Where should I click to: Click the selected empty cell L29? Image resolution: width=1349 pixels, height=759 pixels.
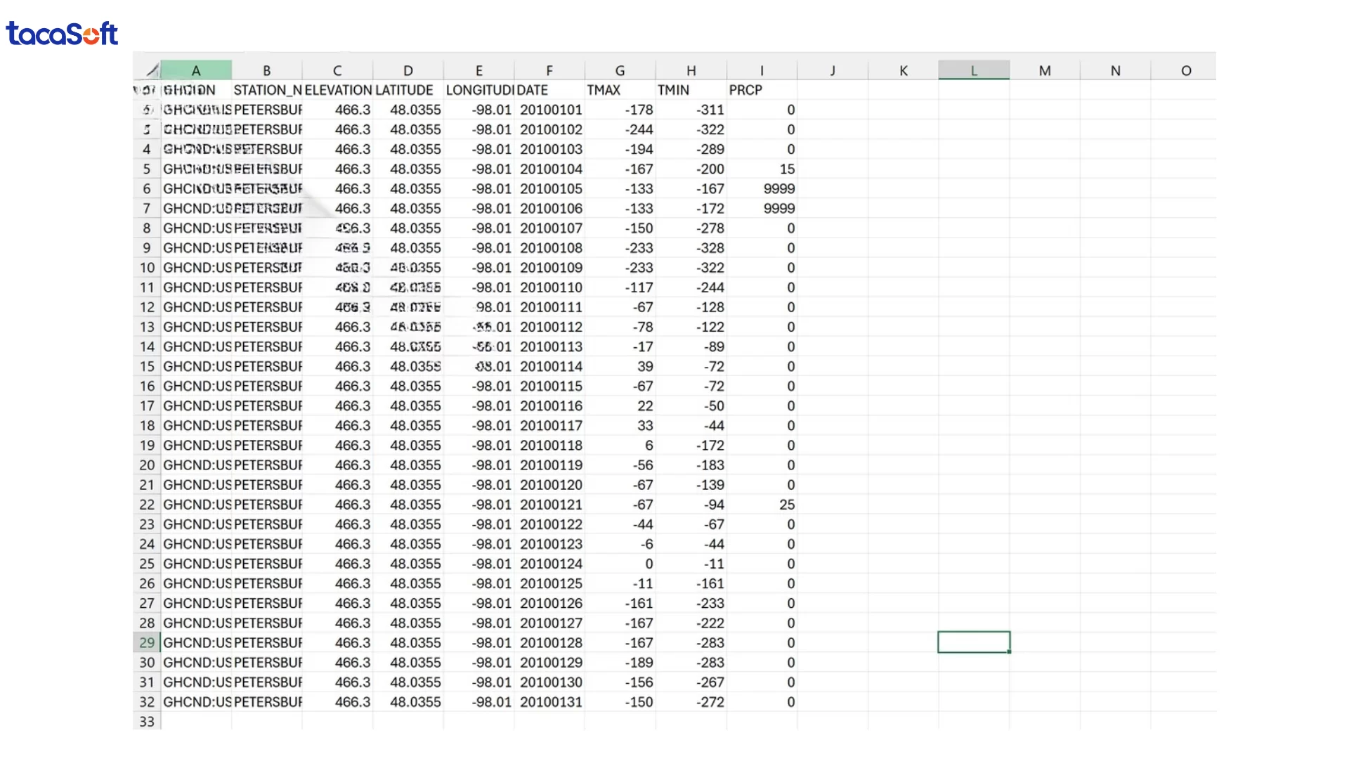(x=974, y=642)
